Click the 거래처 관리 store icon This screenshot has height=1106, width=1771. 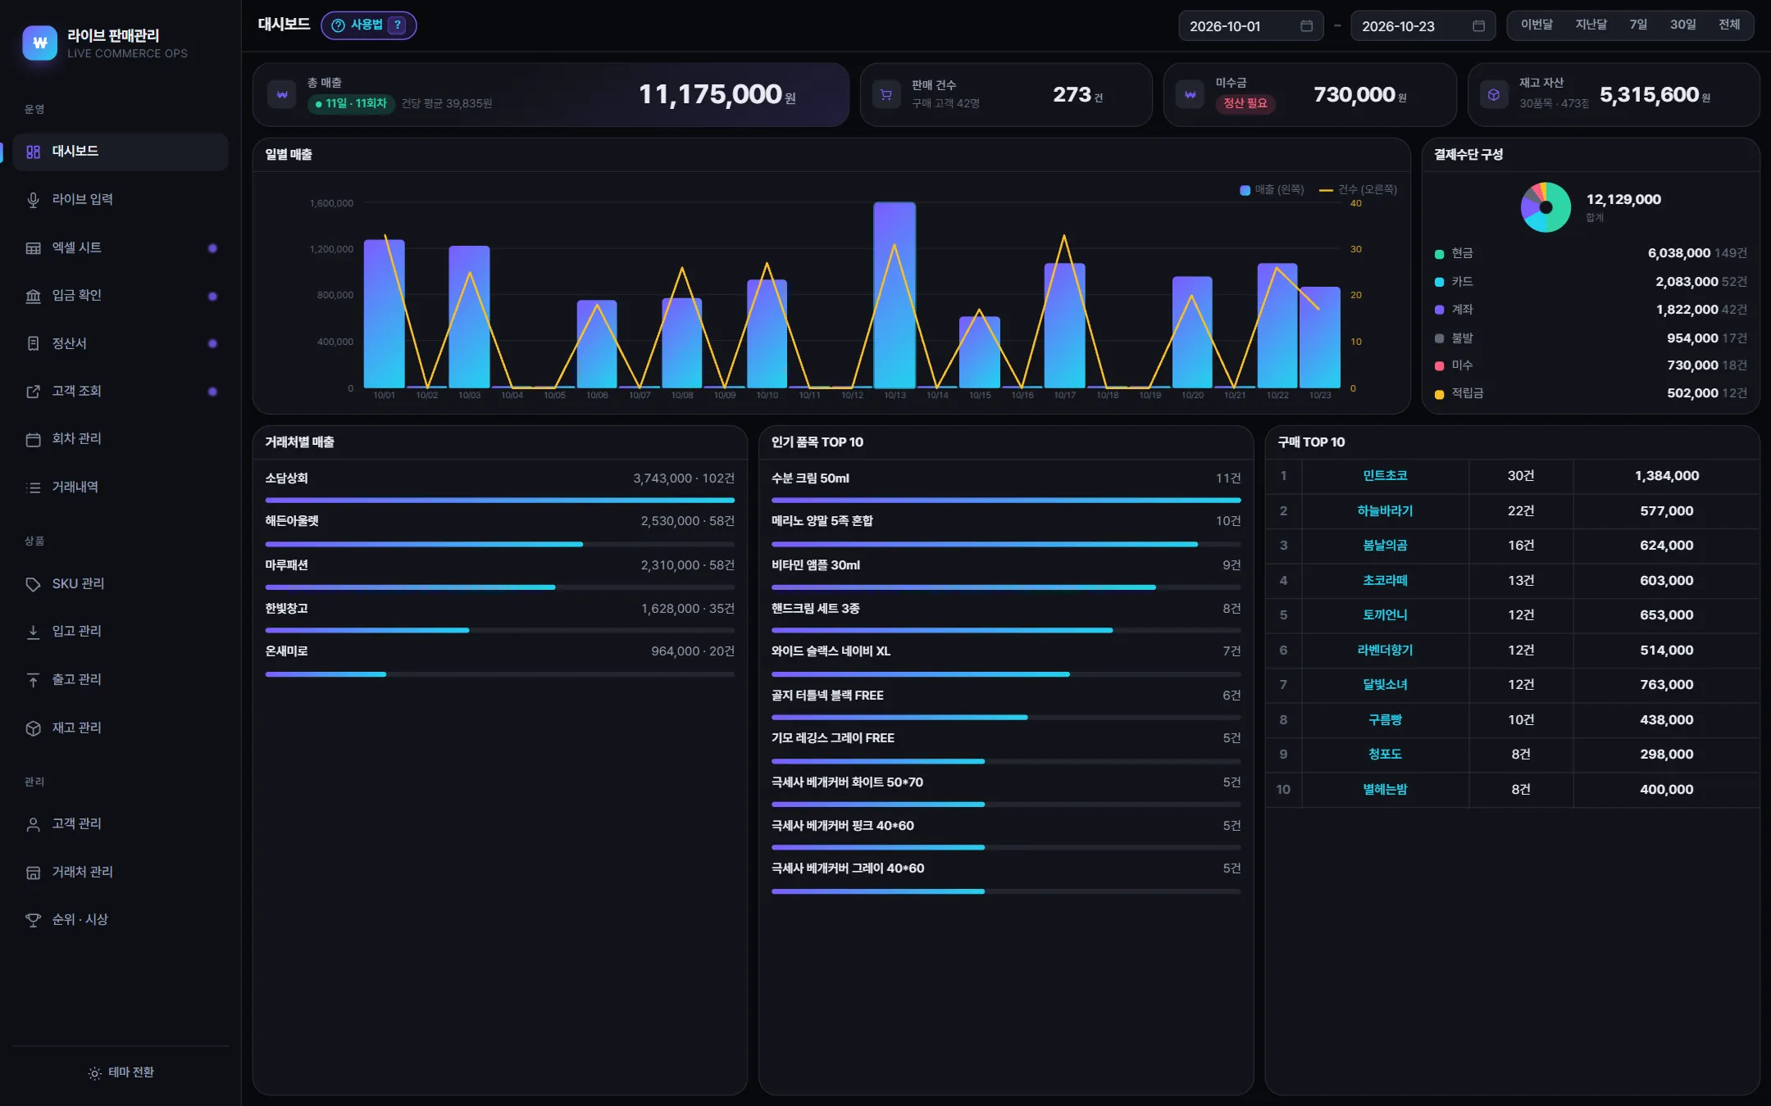33,873
